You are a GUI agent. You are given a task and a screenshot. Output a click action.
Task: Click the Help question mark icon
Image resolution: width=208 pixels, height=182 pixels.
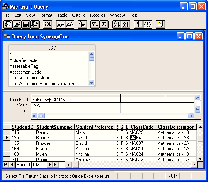tap(160, 24)
